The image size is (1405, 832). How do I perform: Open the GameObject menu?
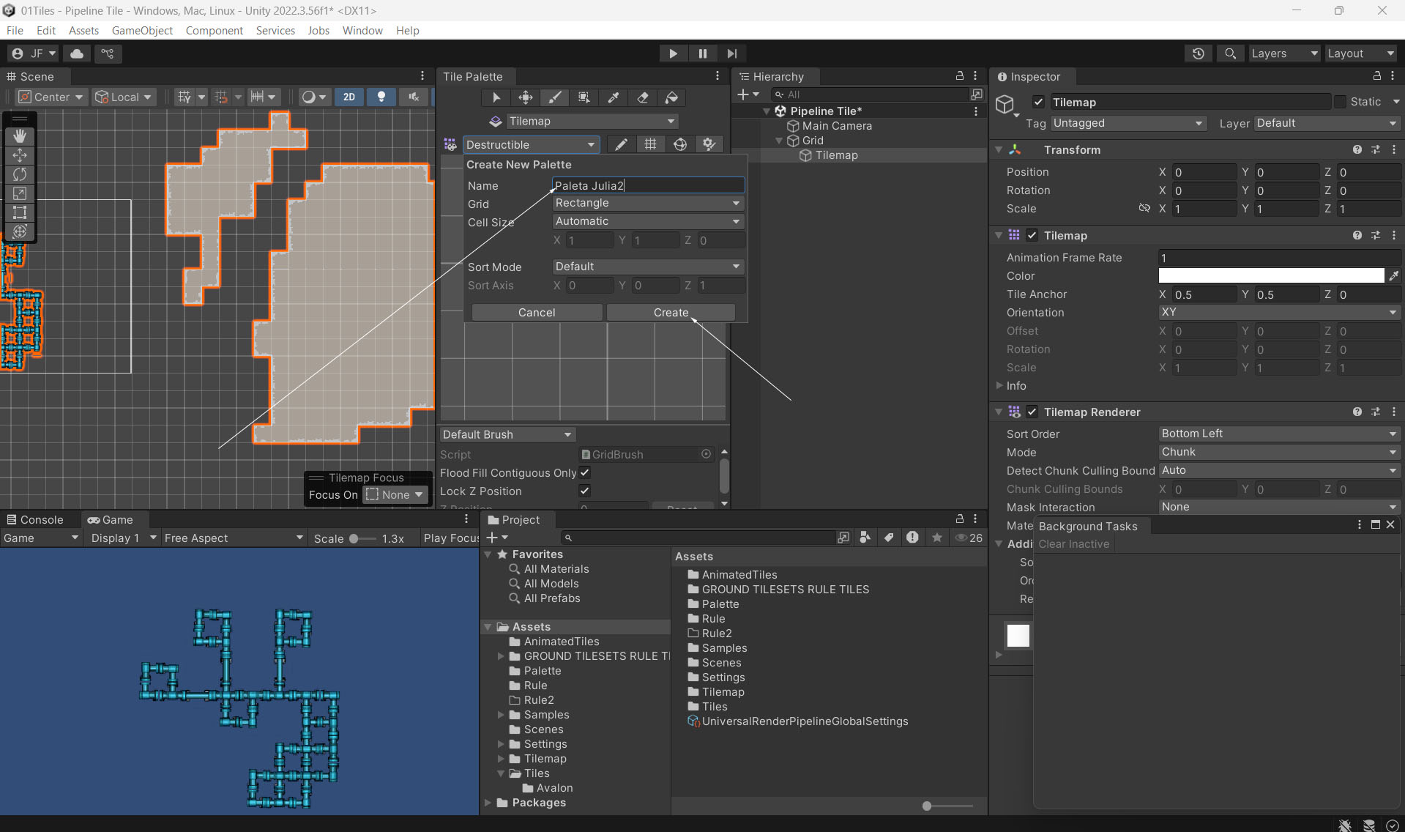point(142,30)
